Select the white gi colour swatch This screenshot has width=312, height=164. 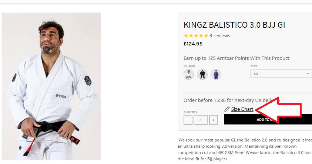189,75
